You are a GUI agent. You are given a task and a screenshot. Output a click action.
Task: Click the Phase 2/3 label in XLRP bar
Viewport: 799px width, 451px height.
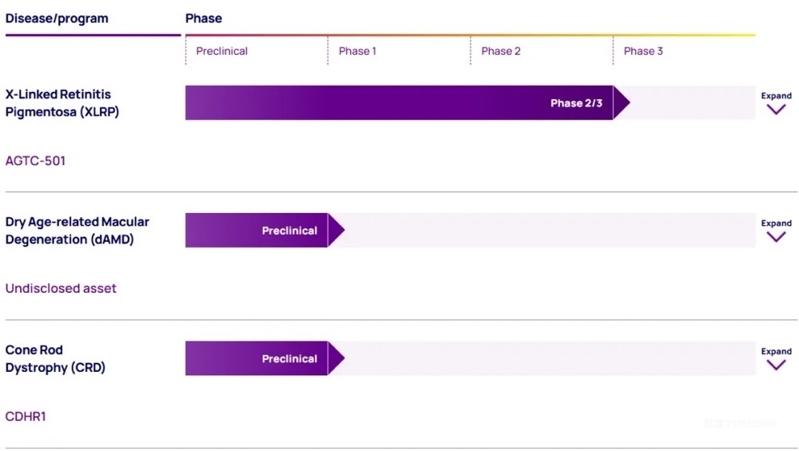click(x=576, y=103)
